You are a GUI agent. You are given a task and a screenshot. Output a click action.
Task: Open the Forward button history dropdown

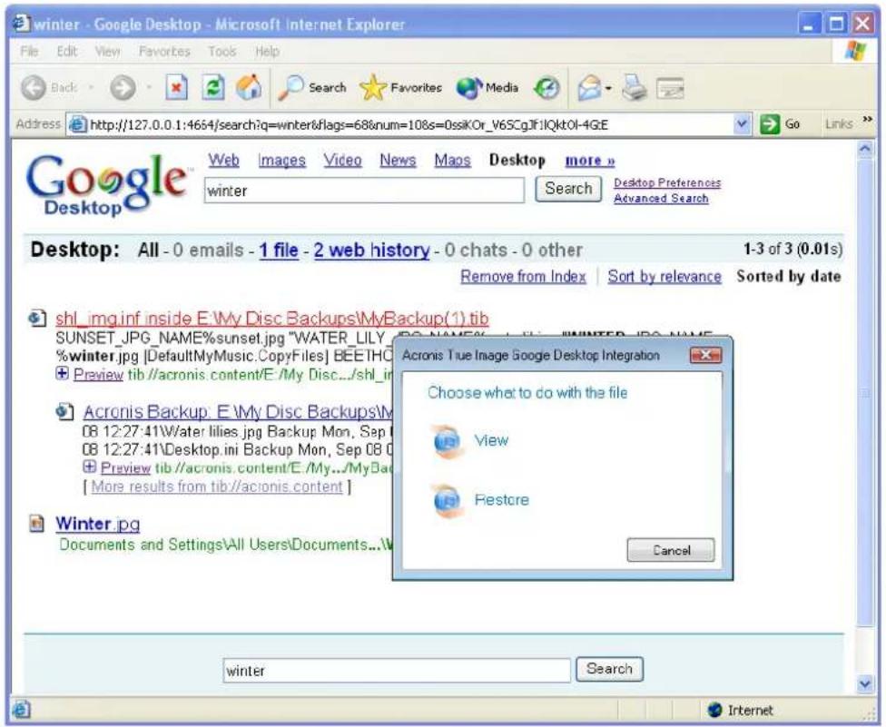pos(149,87)
